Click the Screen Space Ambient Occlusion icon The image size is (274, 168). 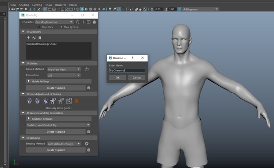point(110,9)
